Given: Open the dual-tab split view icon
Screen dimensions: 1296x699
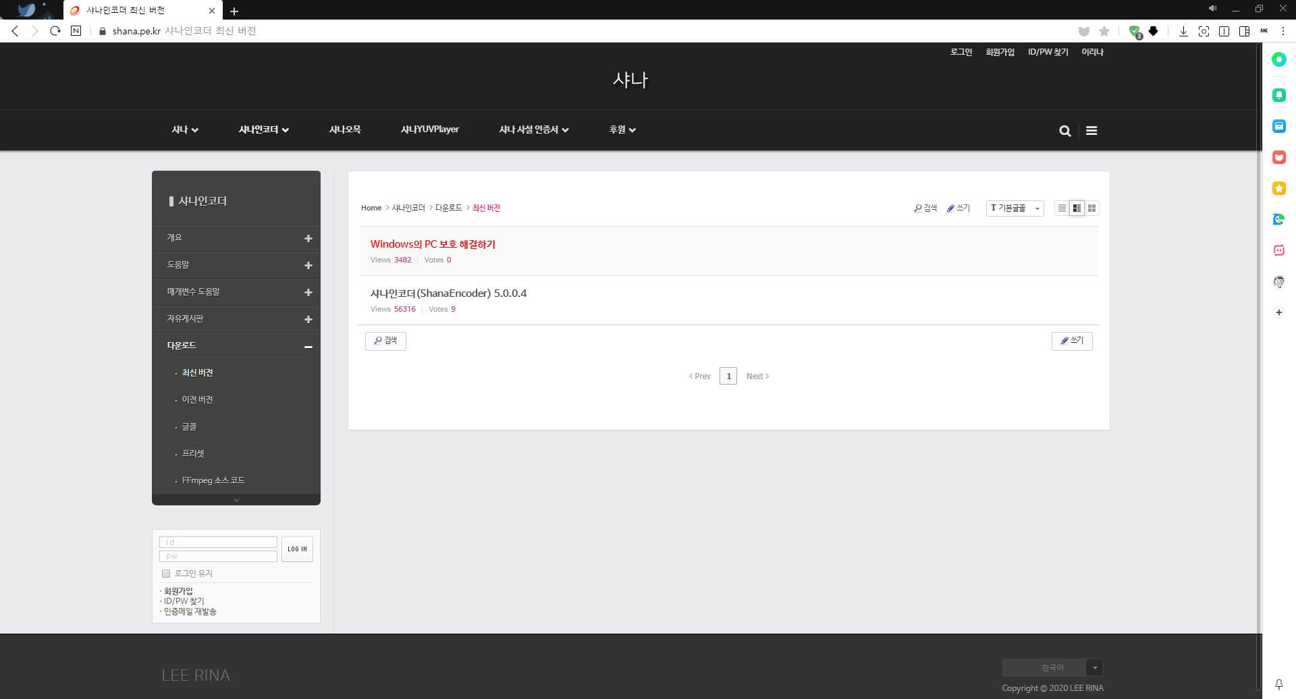Looking at the screenshot, I should (x=1224, y=31).
